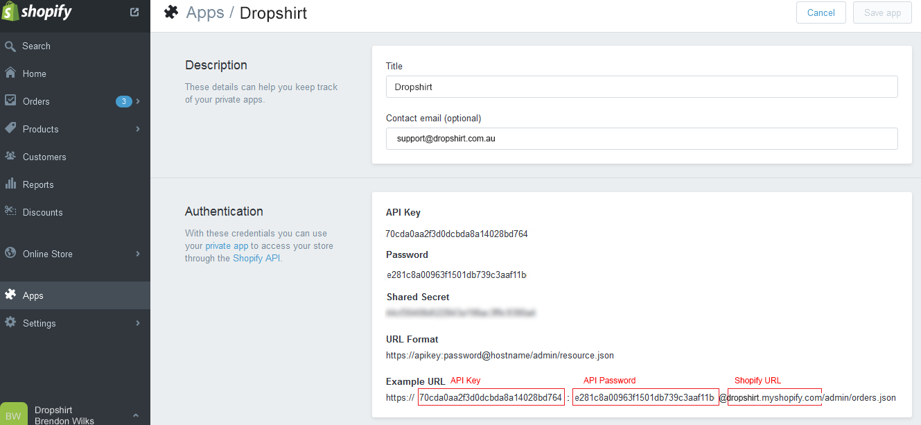Viewport: 921px width, 425px height.
Task: Open Customers in the sidebar
Action: pos(75,157)
